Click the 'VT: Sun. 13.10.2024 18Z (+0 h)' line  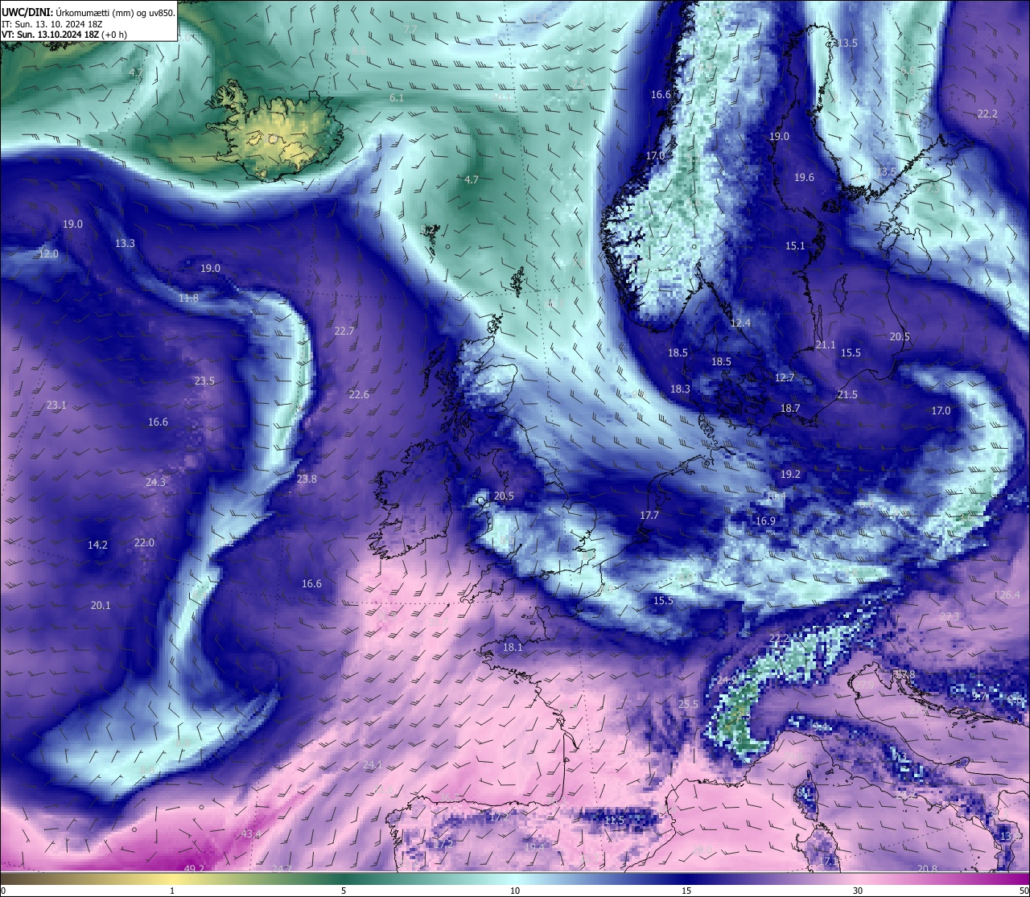click(x=64, y=35)
